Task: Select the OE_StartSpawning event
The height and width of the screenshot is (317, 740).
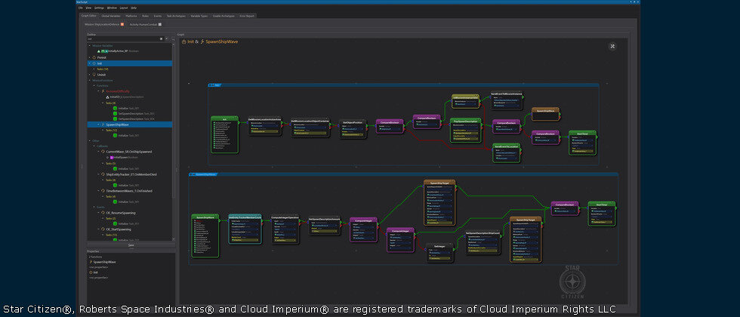Action: pos(119,229)
